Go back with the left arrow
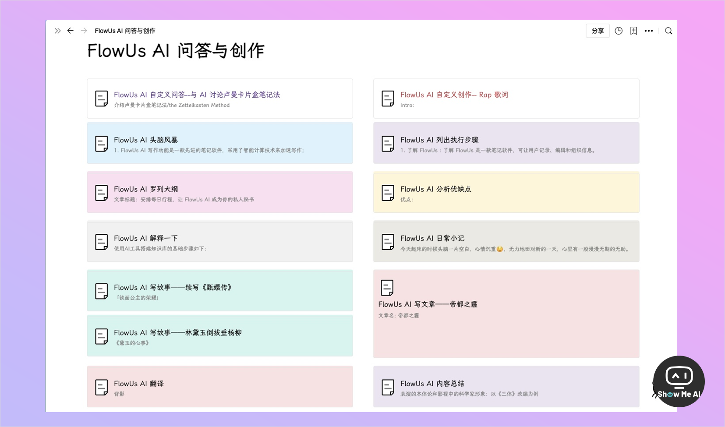This screenshot has width=725, height=427. coord(70,31)
